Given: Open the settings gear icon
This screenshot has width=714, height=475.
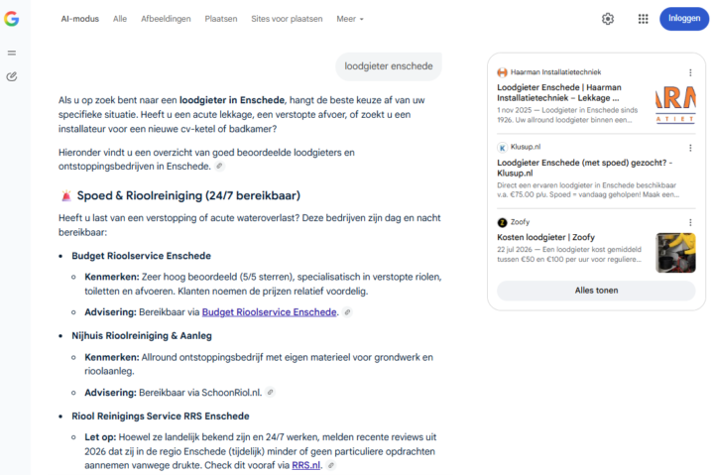Looking at the screenshot, I should click(608, 19).
